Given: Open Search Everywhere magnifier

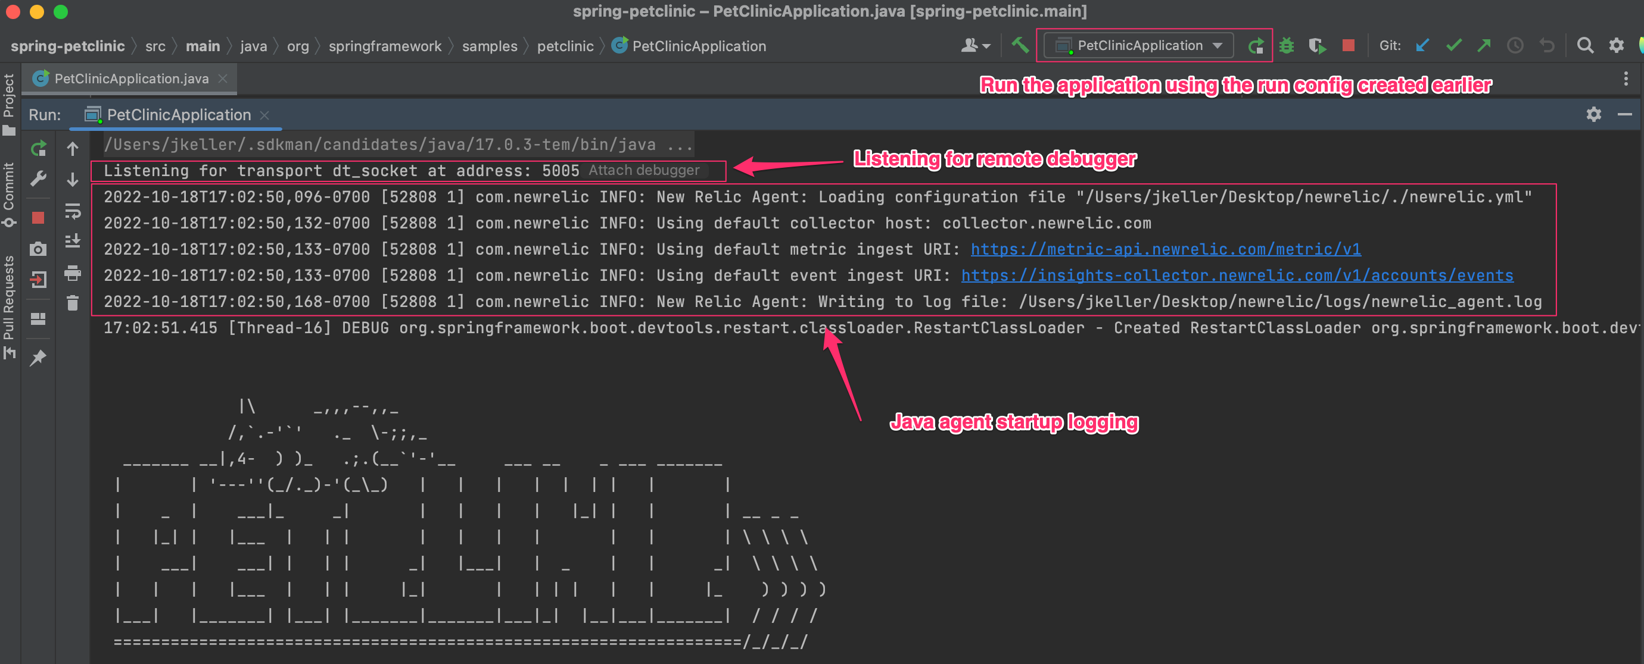Looking at the screenshot, I should 1584,46.
